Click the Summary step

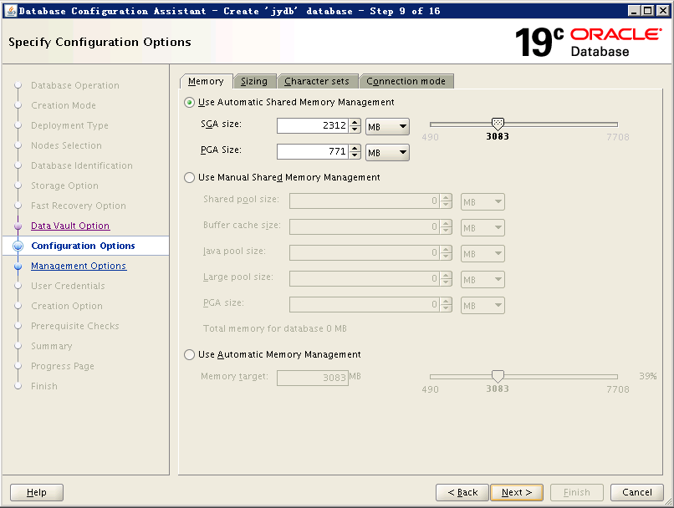tap(52, 346)
